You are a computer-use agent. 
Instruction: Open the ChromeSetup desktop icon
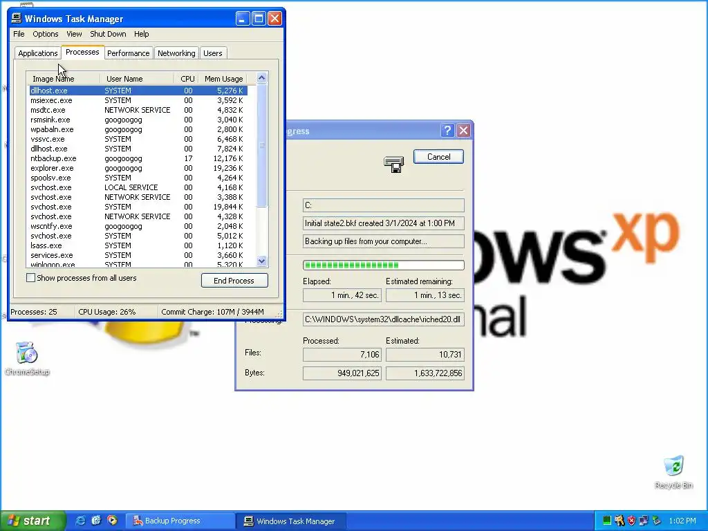tap(26, 359)
